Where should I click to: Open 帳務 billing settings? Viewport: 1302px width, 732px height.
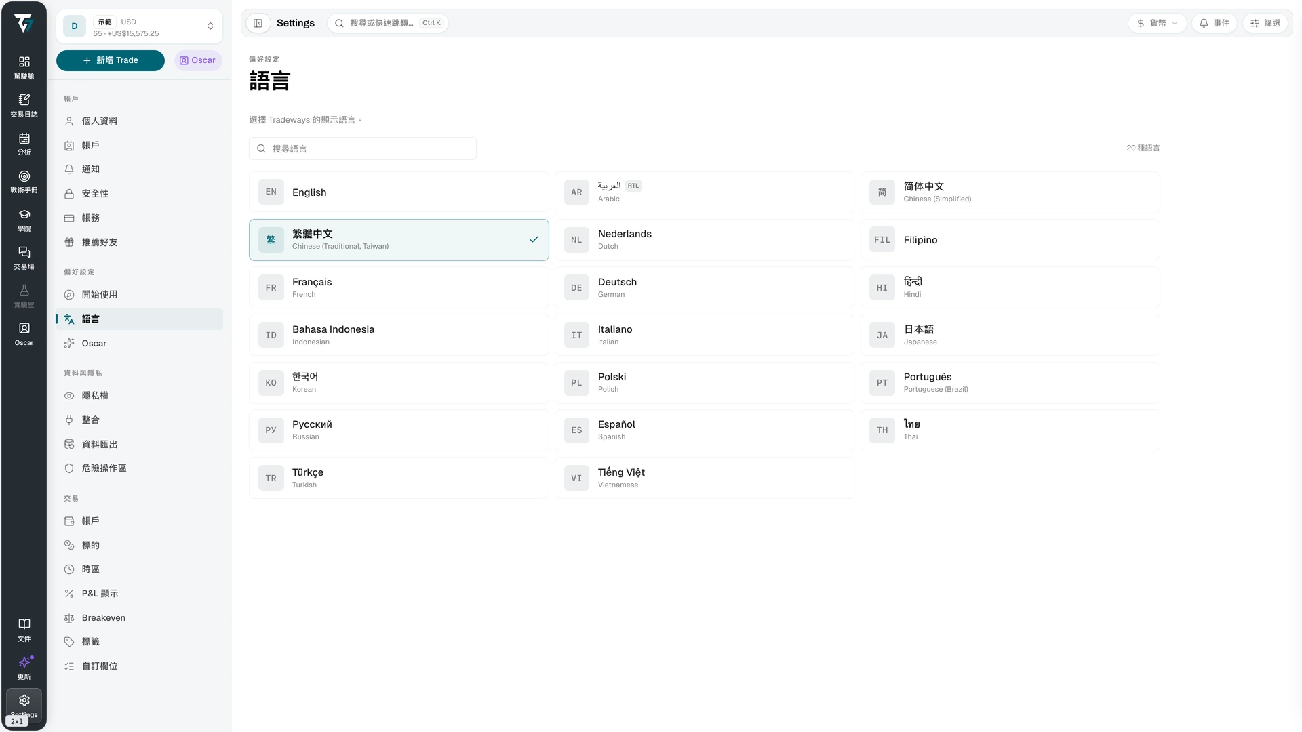[139, 218]
